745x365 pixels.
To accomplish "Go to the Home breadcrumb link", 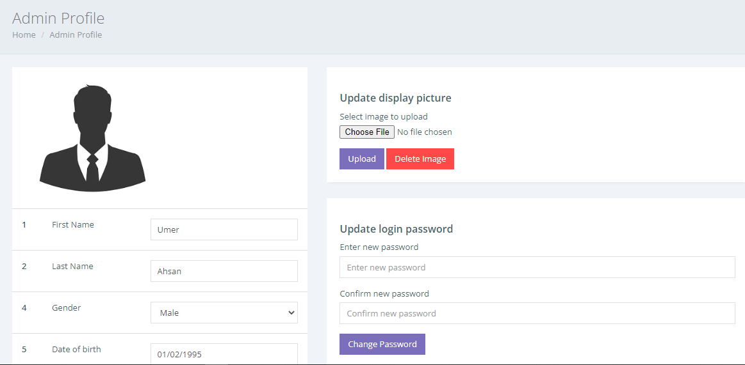I will coord(24,35).
